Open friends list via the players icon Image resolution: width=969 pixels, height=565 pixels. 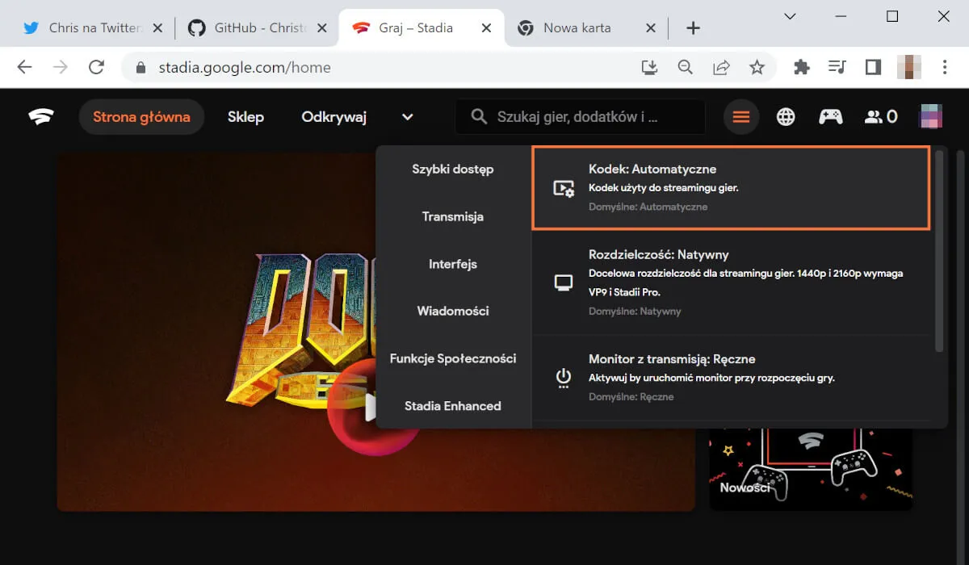(875, 116)
